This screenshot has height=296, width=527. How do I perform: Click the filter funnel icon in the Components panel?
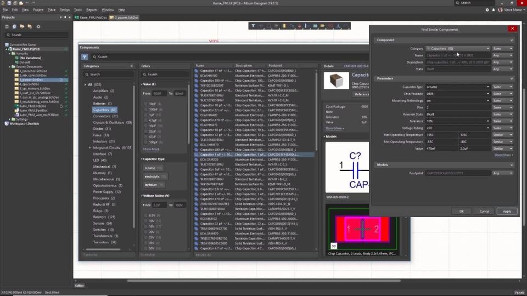coord(85,56)
